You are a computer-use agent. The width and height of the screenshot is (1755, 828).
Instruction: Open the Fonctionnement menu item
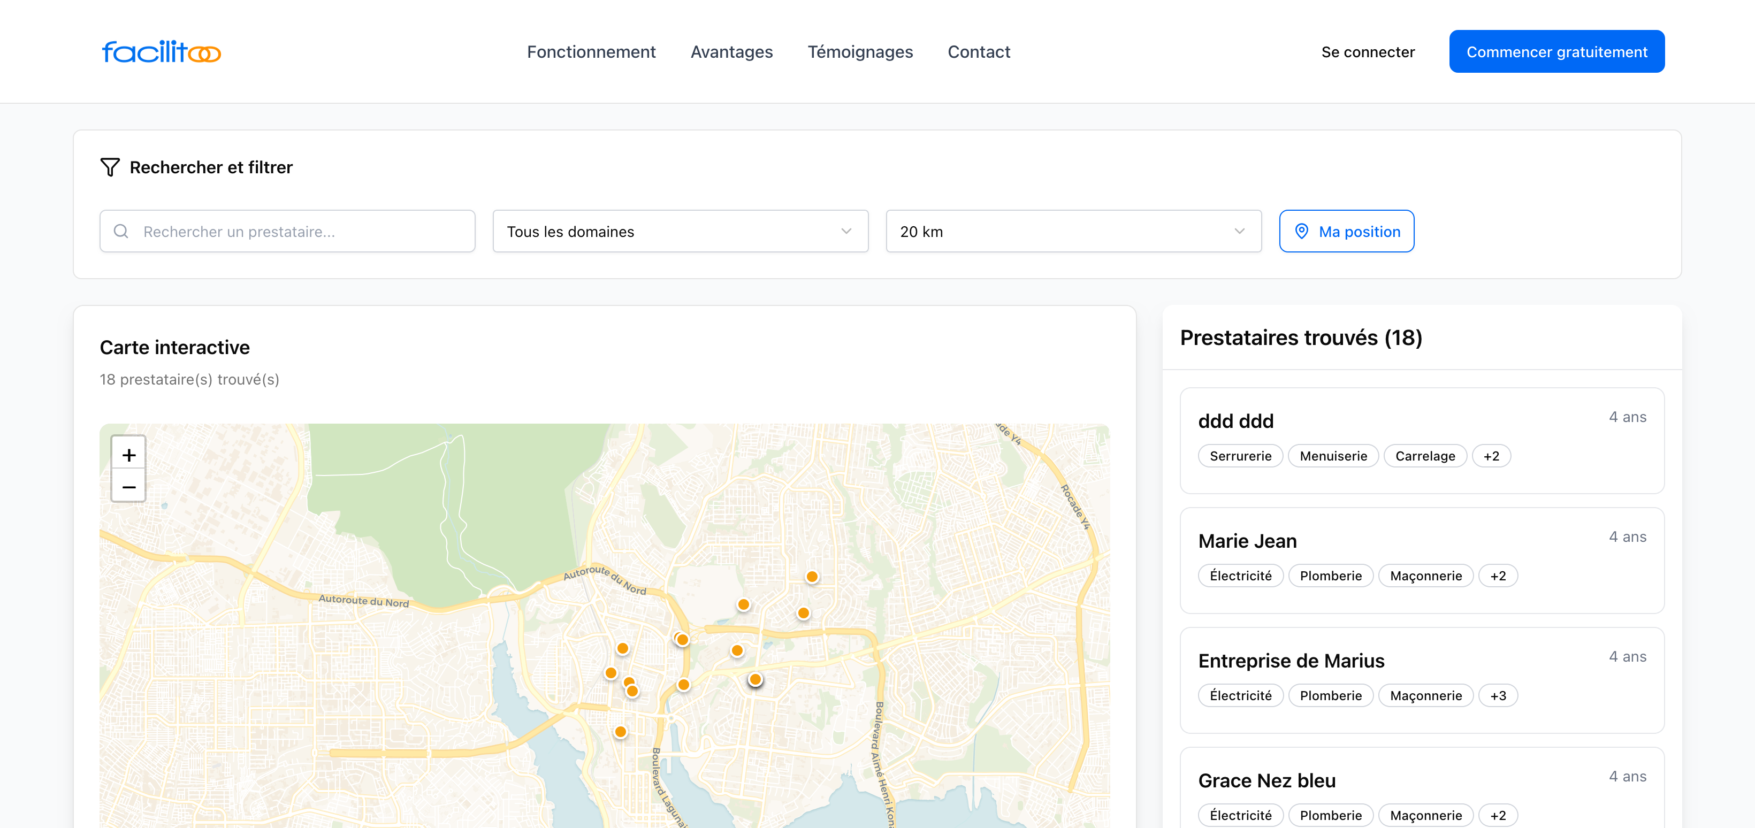(591, 52)
